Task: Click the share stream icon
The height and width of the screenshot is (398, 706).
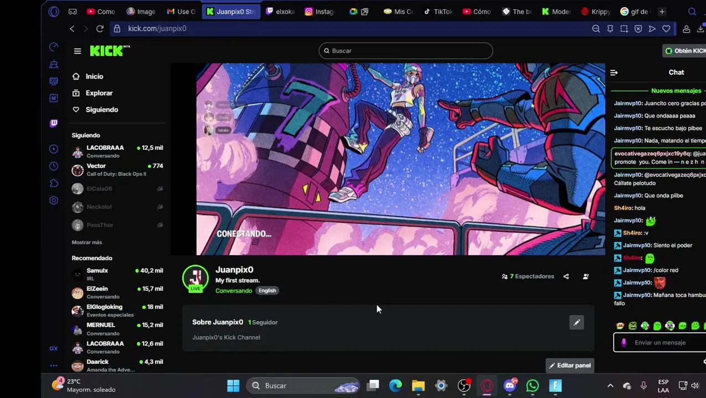Action: click(566, 276)
